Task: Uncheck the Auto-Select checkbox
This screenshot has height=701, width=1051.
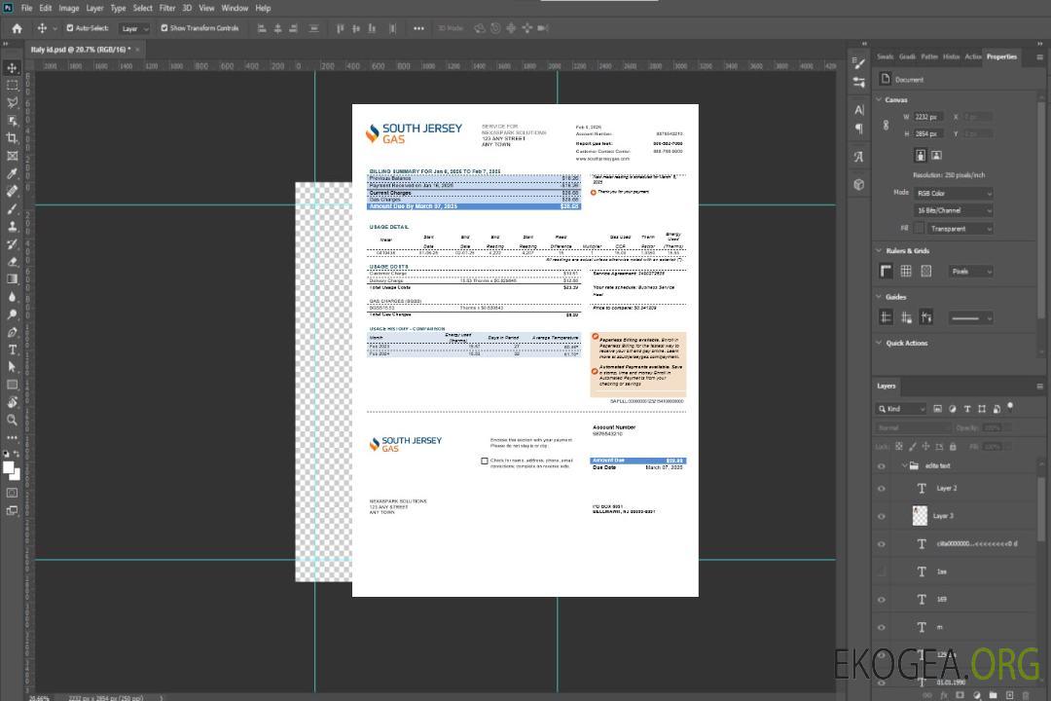Action: pos(70,28)
